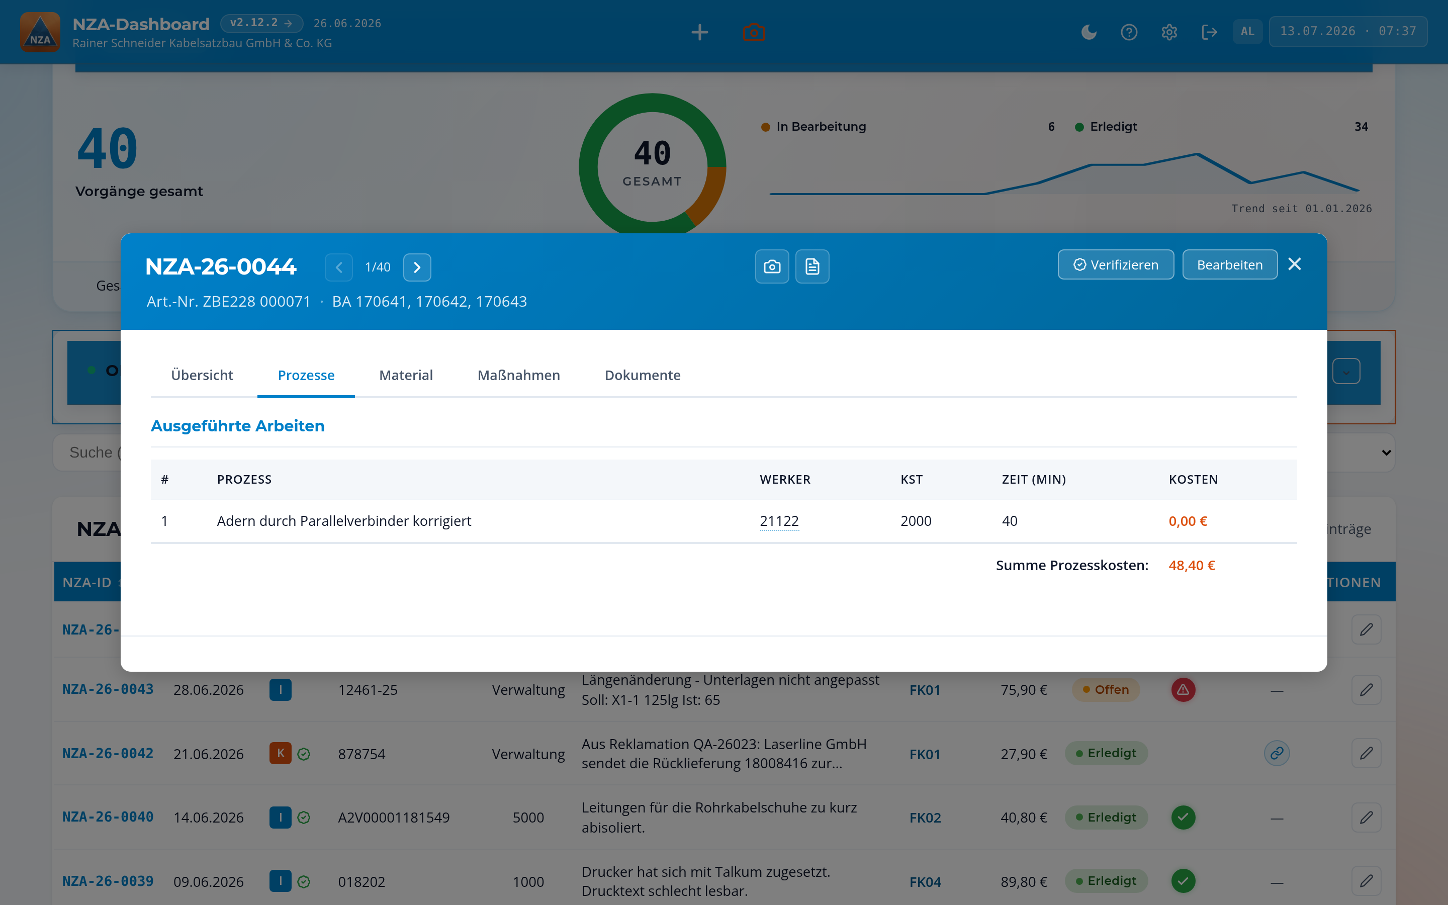Click the red camera icon in top bar
Viewport: 1448px width, 905px height.
pos(754,32)
